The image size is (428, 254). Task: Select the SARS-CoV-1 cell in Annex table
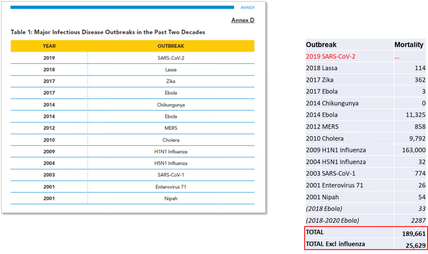171,175
